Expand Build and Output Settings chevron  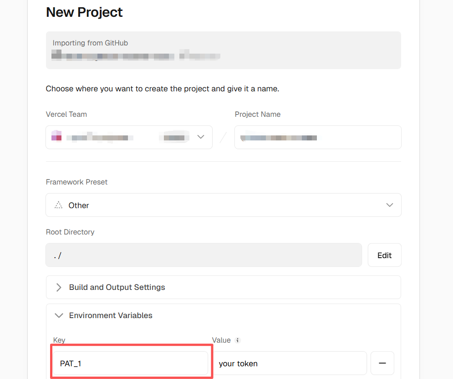(59, 287)
